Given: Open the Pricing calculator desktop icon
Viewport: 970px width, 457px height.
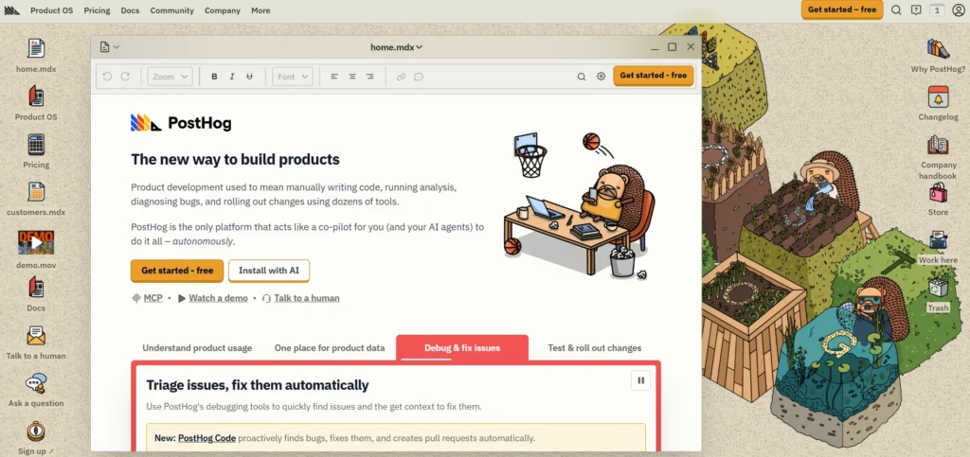Looking at the screenshot, I should (x=36, y=145).
